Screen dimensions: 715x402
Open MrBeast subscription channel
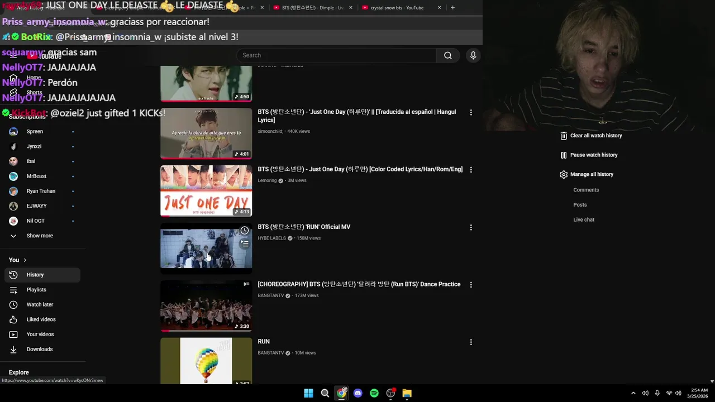coord(42,176)
